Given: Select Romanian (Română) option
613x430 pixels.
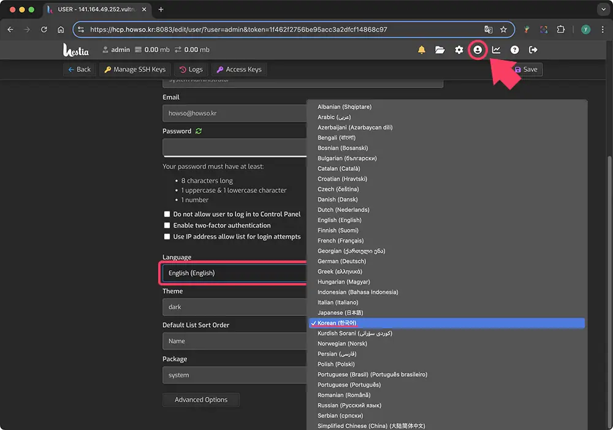Looking at the screenshot, I should pos(446,395).
